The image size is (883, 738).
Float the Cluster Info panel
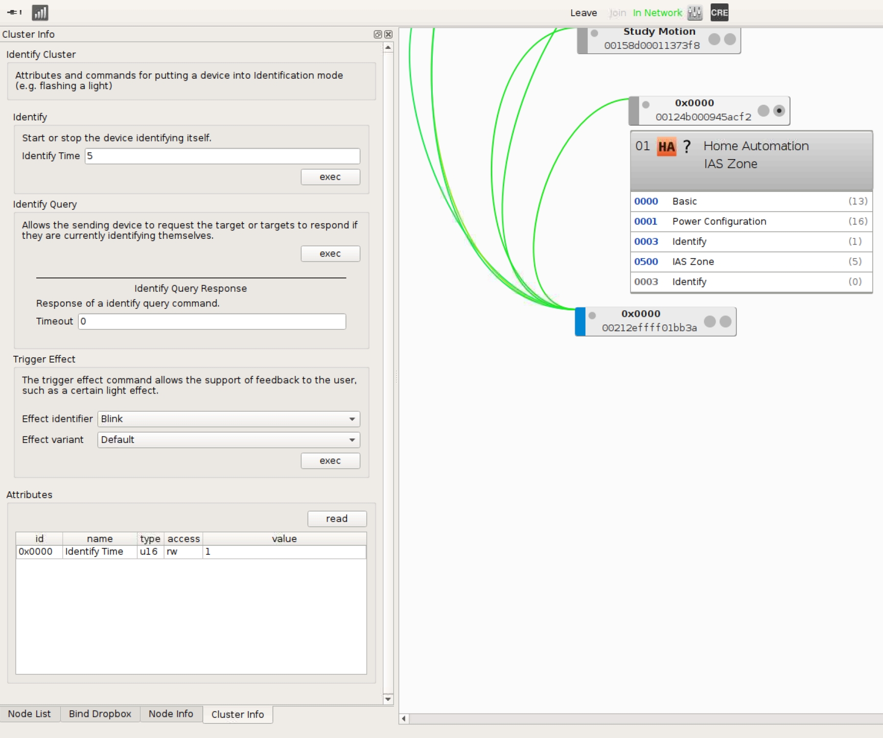(377, 34)
